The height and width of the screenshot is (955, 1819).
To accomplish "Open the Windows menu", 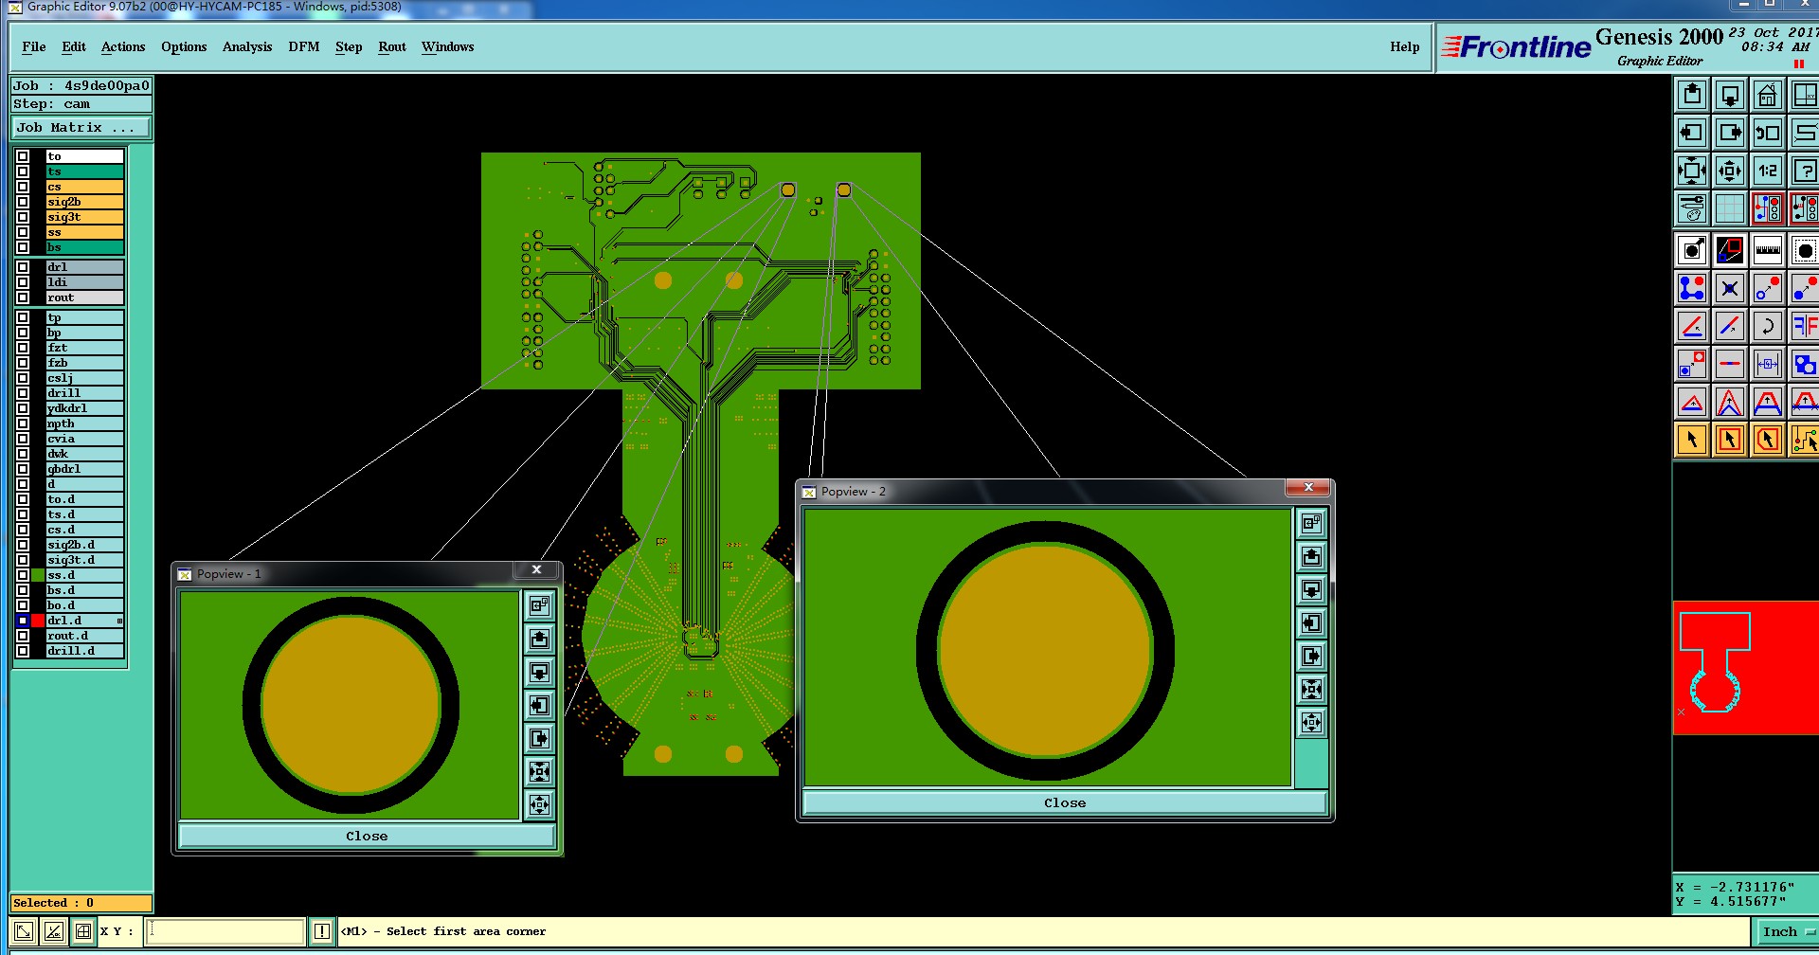I will (x=447, y=46).
